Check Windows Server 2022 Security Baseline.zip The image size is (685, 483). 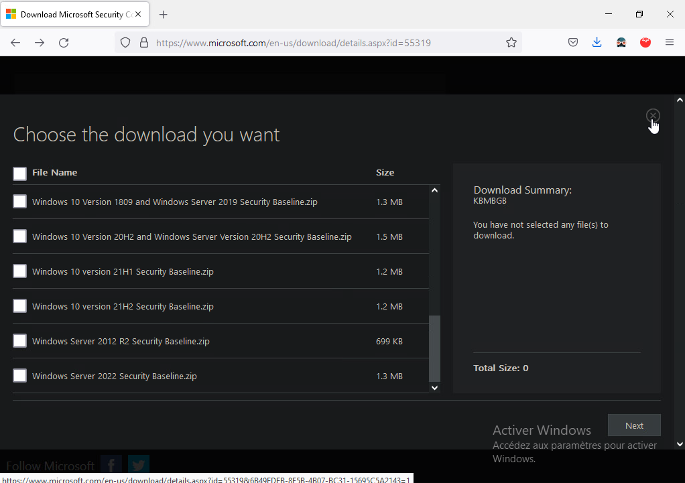pyautogui.click(x=20, y=376)
